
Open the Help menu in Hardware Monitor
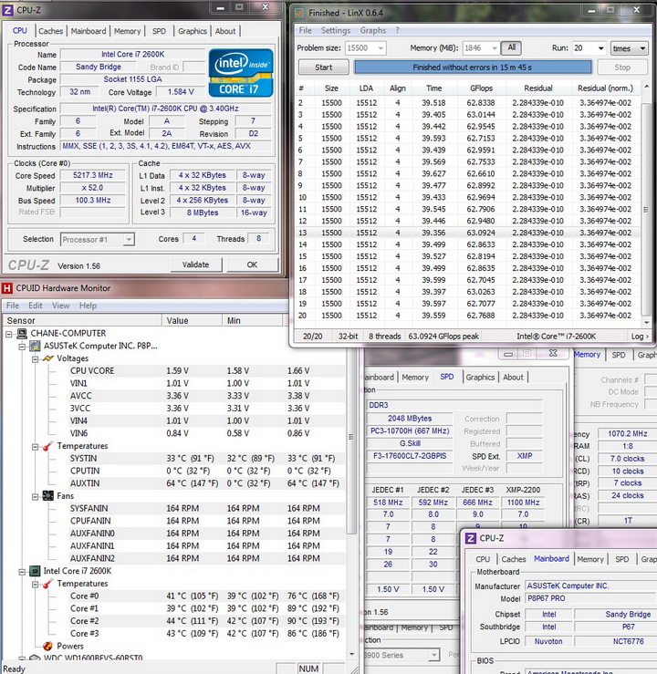click(88, 306)
